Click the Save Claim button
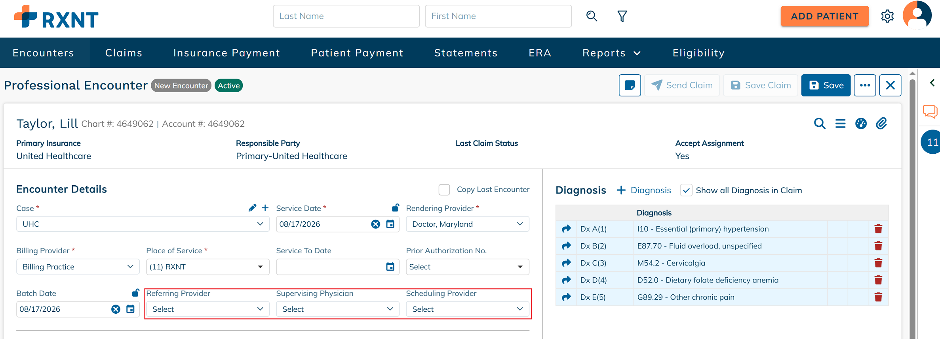 (761, 85)
